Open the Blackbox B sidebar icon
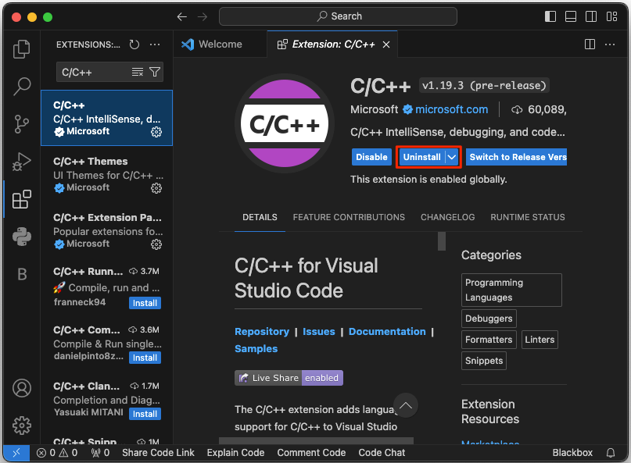 [x=22, y=274]
